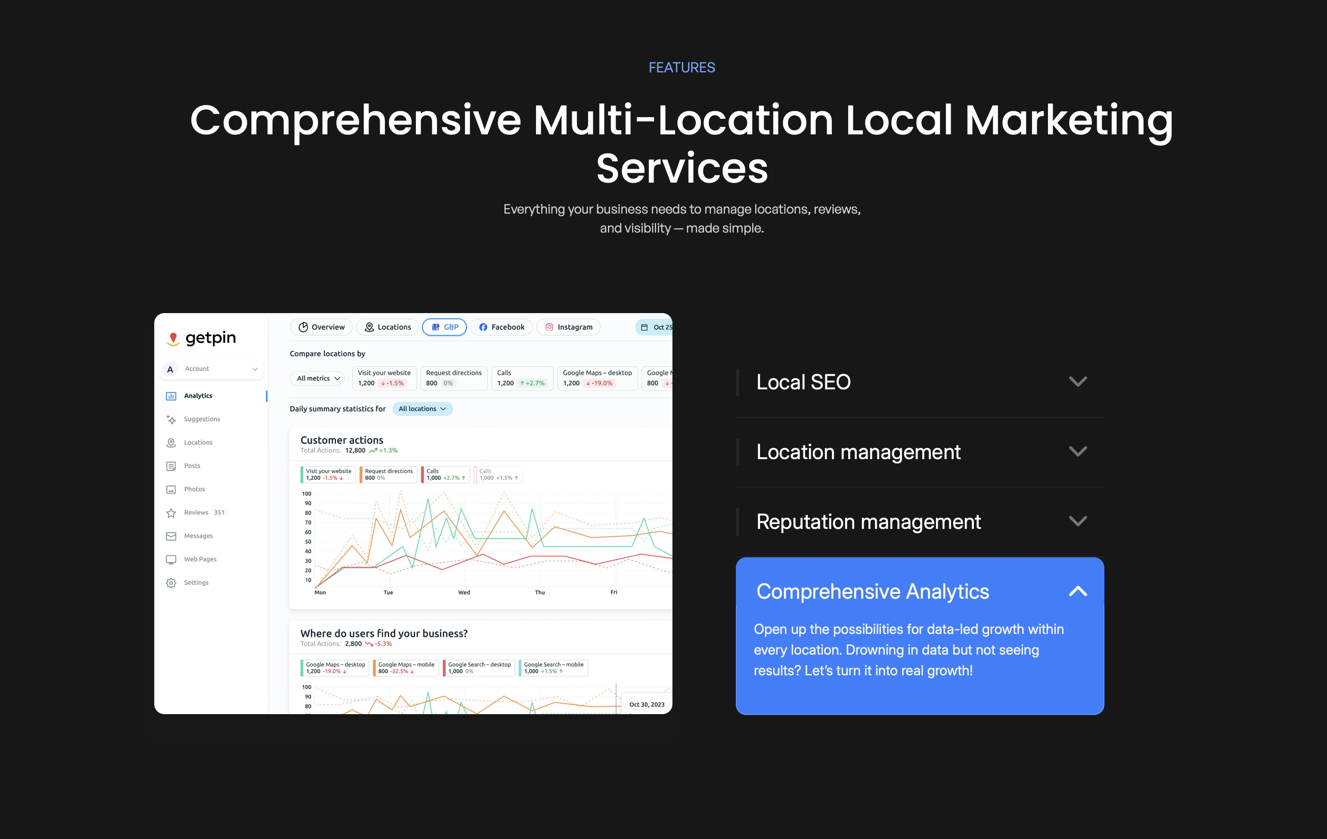The image size is (1327, 839).
Task: Toggle Google Maps – mobile chart series
Action: coord(406,668)
